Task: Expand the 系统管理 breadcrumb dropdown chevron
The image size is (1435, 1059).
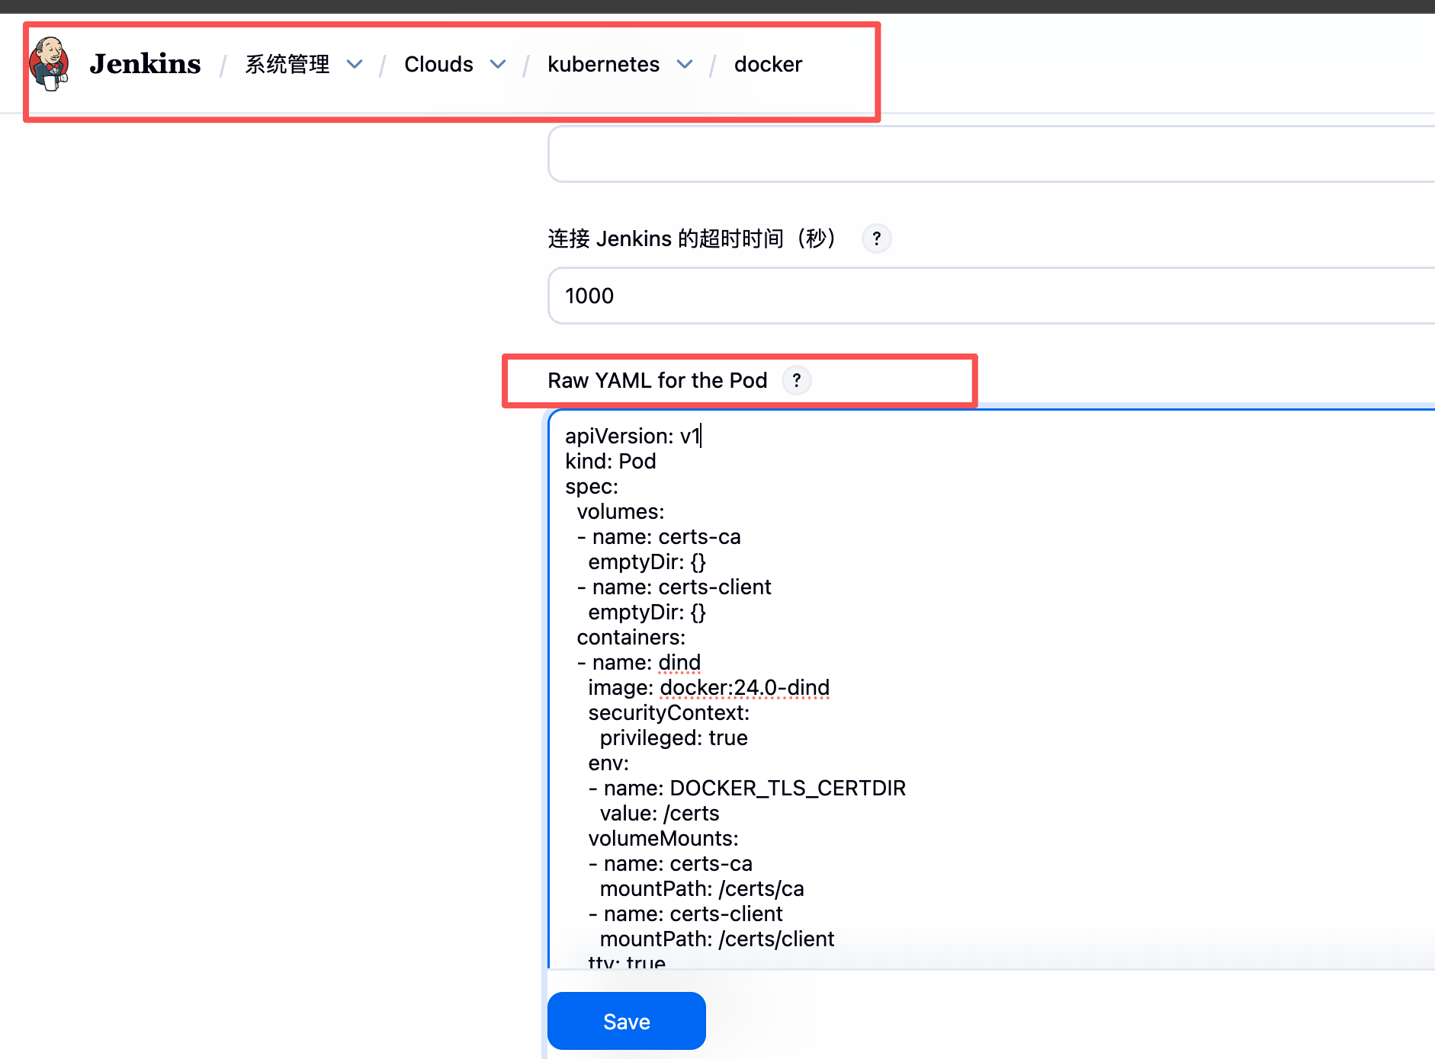Action: pos(355,64)
